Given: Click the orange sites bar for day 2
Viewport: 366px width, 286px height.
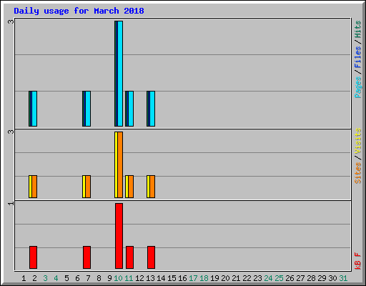Looking at the screenshot, I should coord(34,187).
